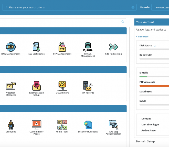Click the Disk Space label
169x147 pixels.
(x=146, y=46)
